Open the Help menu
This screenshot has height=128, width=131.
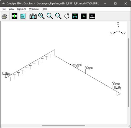click(44, 9)
